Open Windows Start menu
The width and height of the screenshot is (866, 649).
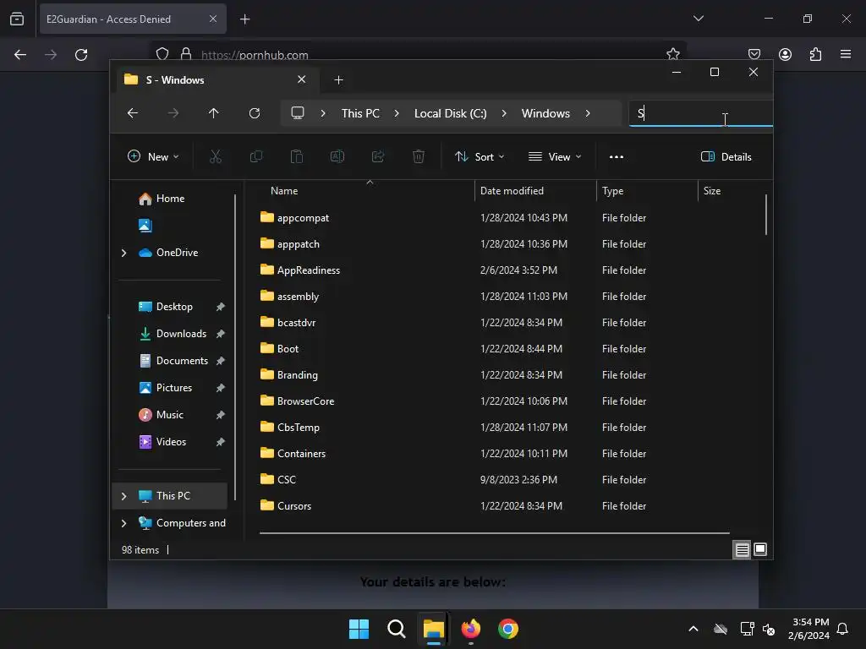[x=359, y=629]
